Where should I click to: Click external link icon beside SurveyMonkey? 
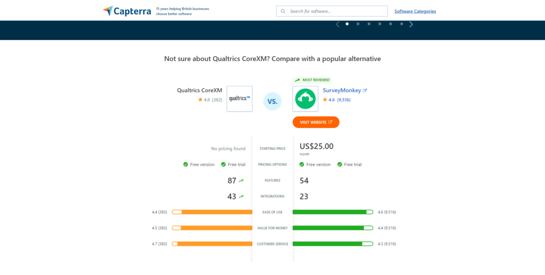tap(365, 90)
